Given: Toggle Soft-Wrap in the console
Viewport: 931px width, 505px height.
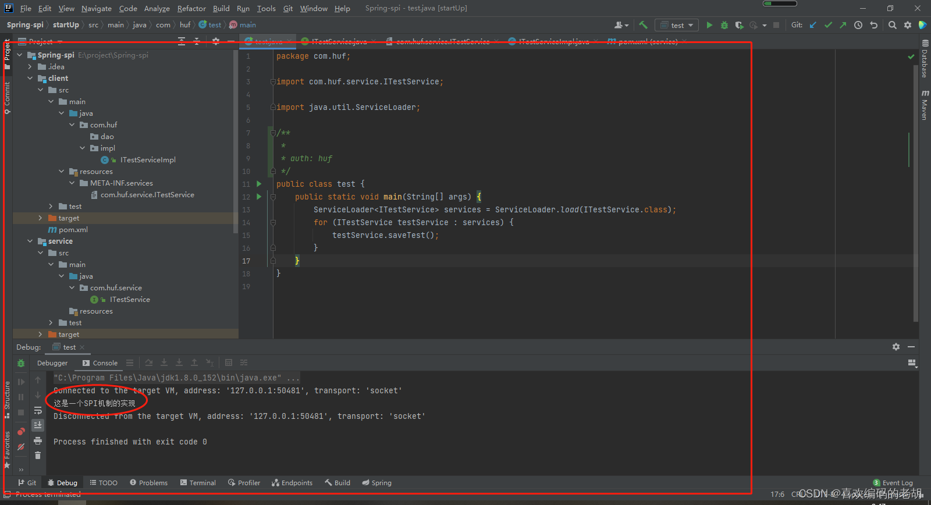Looking at the screenshot, I should pyautogui.click(x=38, y=410).
